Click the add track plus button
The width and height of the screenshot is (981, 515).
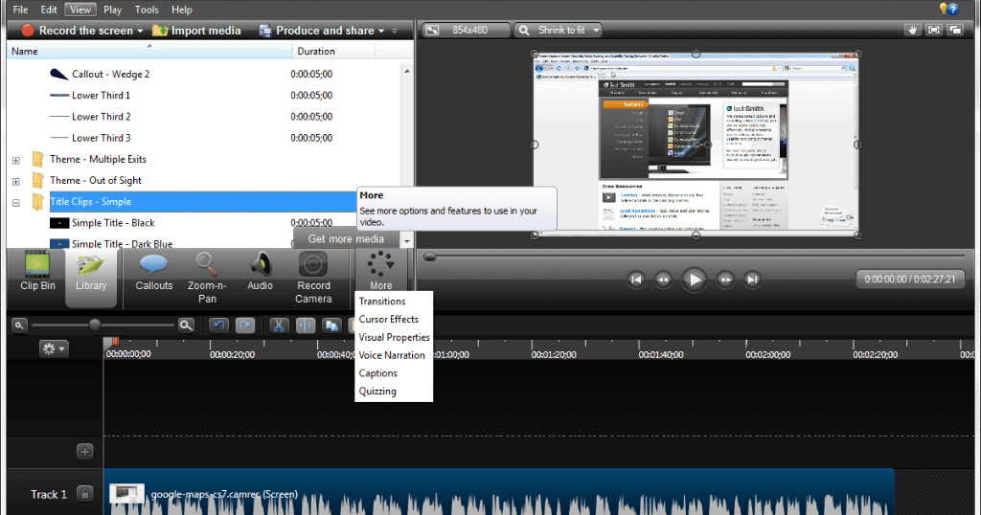85,451
